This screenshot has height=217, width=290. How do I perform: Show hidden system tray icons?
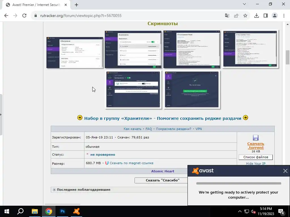[240, 211]
